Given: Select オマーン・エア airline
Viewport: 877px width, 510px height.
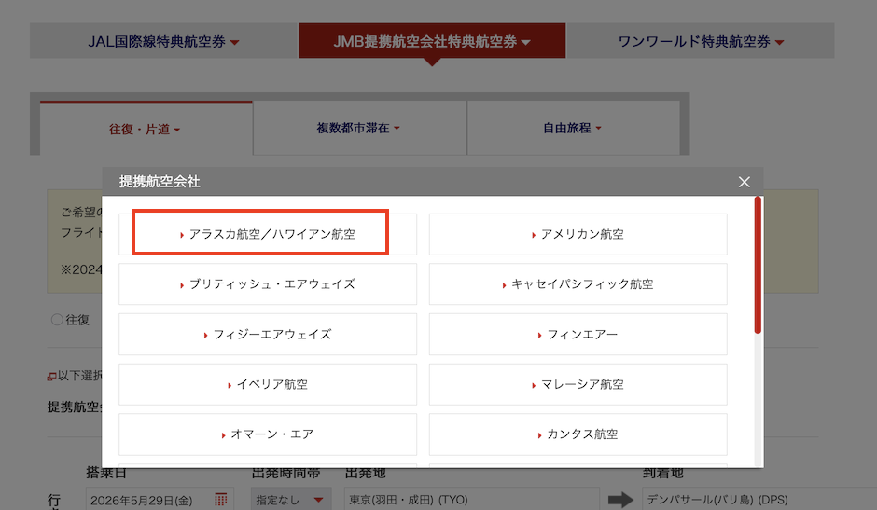Looking at the screenshot, I should click(268, 434).
